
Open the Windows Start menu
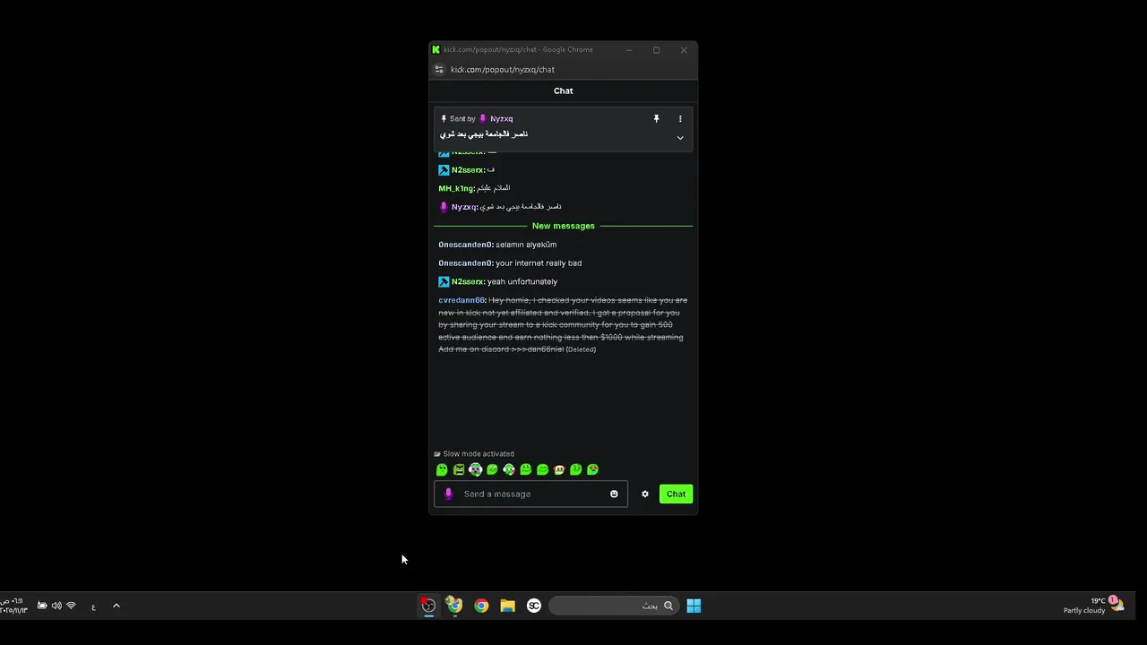694,606
